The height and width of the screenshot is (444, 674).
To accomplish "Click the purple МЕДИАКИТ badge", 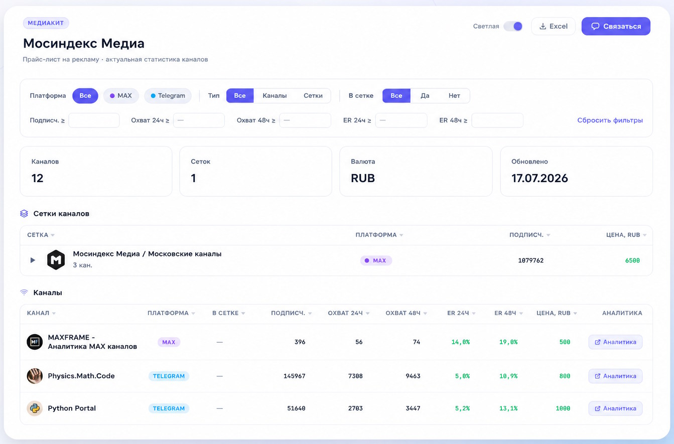I will pyautogui.click(x=46, y=23).
